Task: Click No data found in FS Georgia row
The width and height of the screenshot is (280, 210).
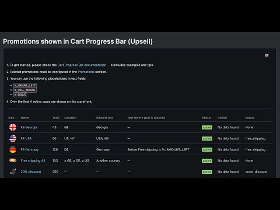Action: point(228,127)
